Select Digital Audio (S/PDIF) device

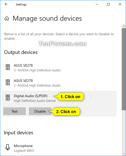click(x=59, y=98)
